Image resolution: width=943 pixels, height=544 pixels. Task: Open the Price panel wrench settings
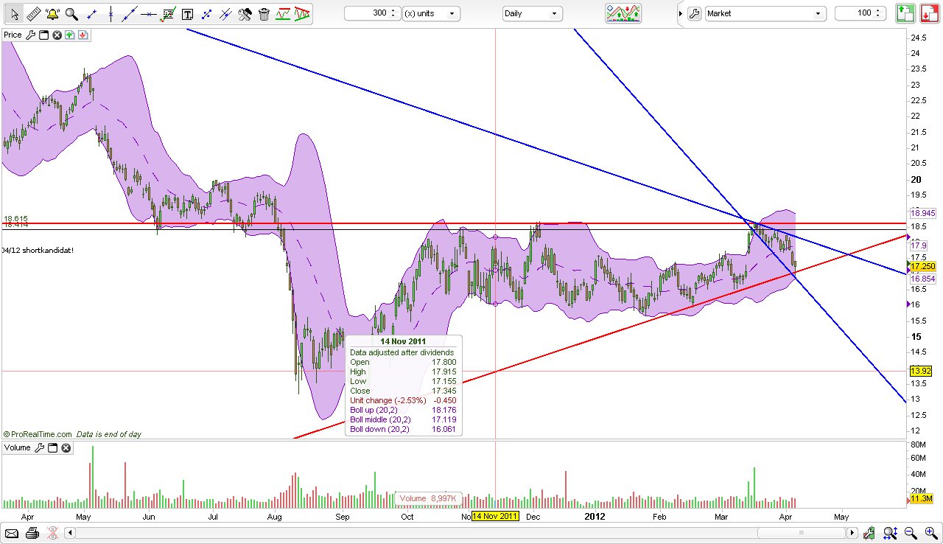[x=31, y=34]
